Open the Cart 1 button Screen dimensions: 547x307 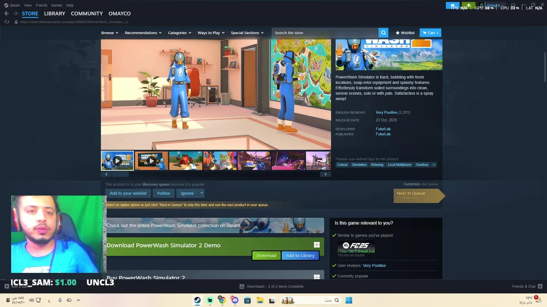coord(430,33)
